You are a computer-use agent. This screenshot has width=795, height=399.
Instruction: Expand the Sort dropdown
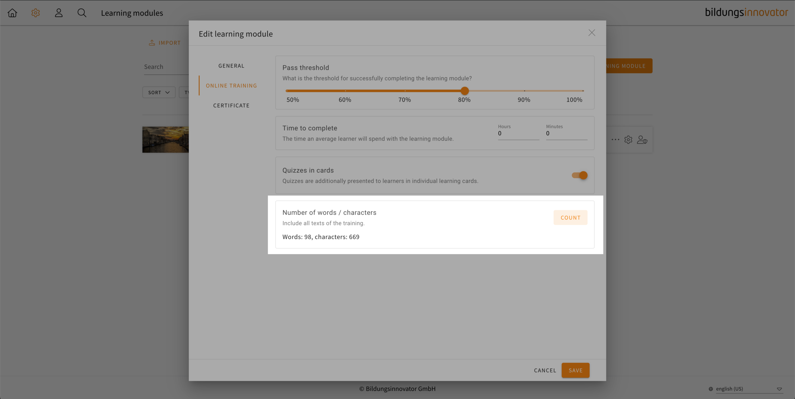point(159,93)
